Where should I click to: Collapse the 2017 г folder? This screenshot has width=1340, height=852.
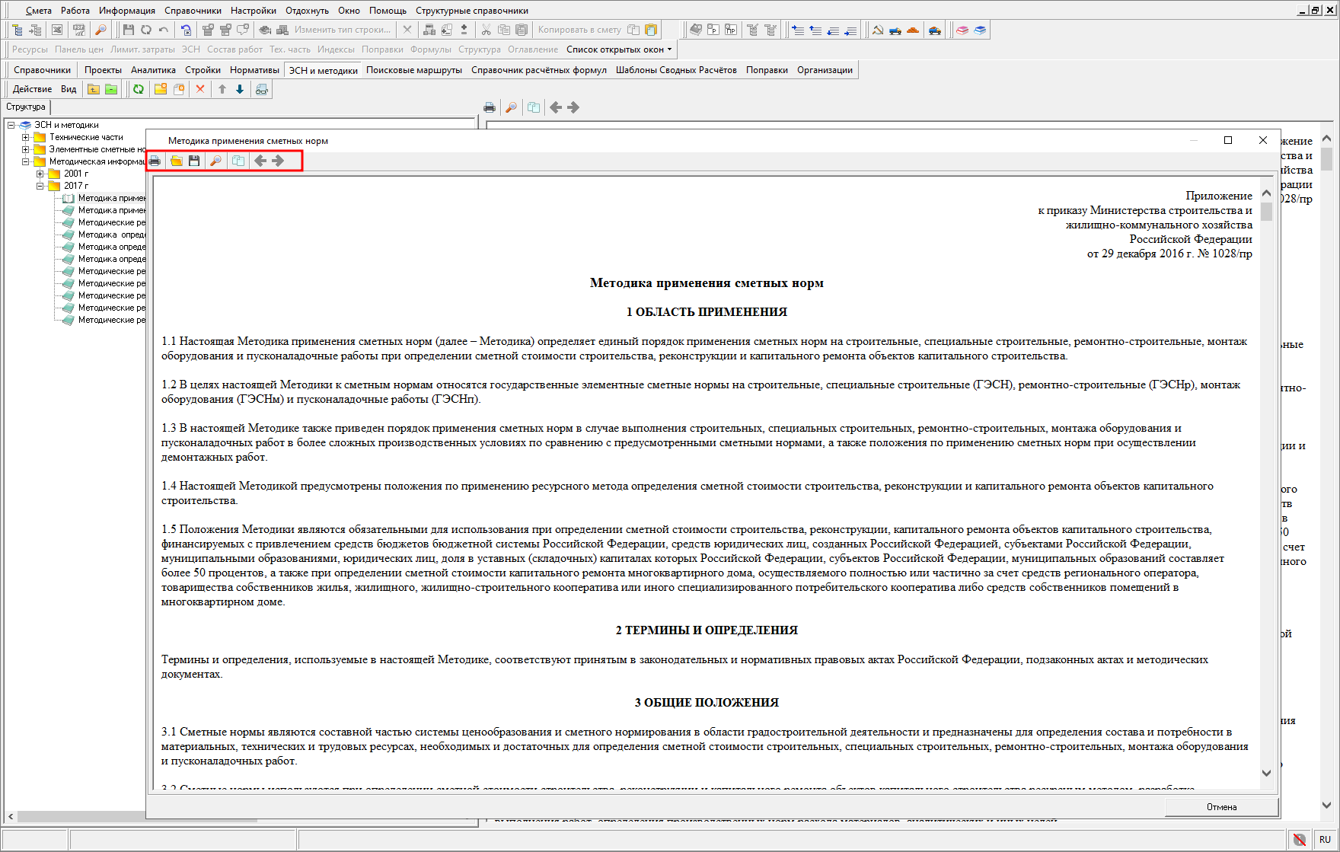point(40,186)
